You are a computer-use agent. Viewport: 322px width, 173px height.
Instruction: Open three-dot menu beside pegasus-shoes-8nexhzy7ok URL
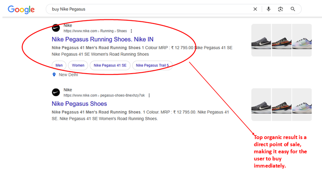[x=149, y=95]
